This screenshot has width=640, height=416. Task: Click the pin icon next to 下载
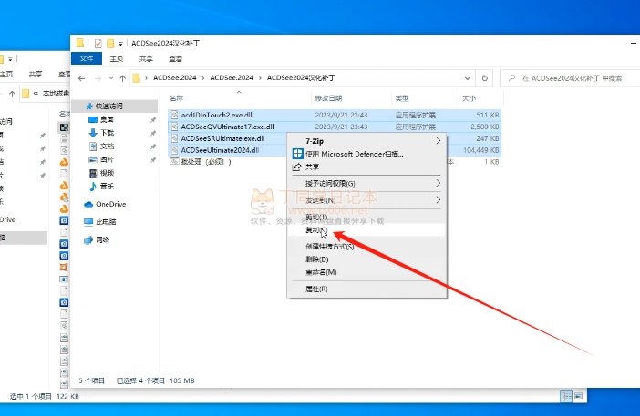(153, 133)
